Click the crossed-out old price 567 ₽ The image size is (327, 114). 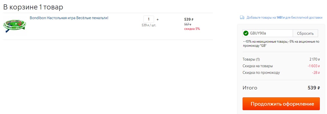pyautogui.click(x=188, y=24)
